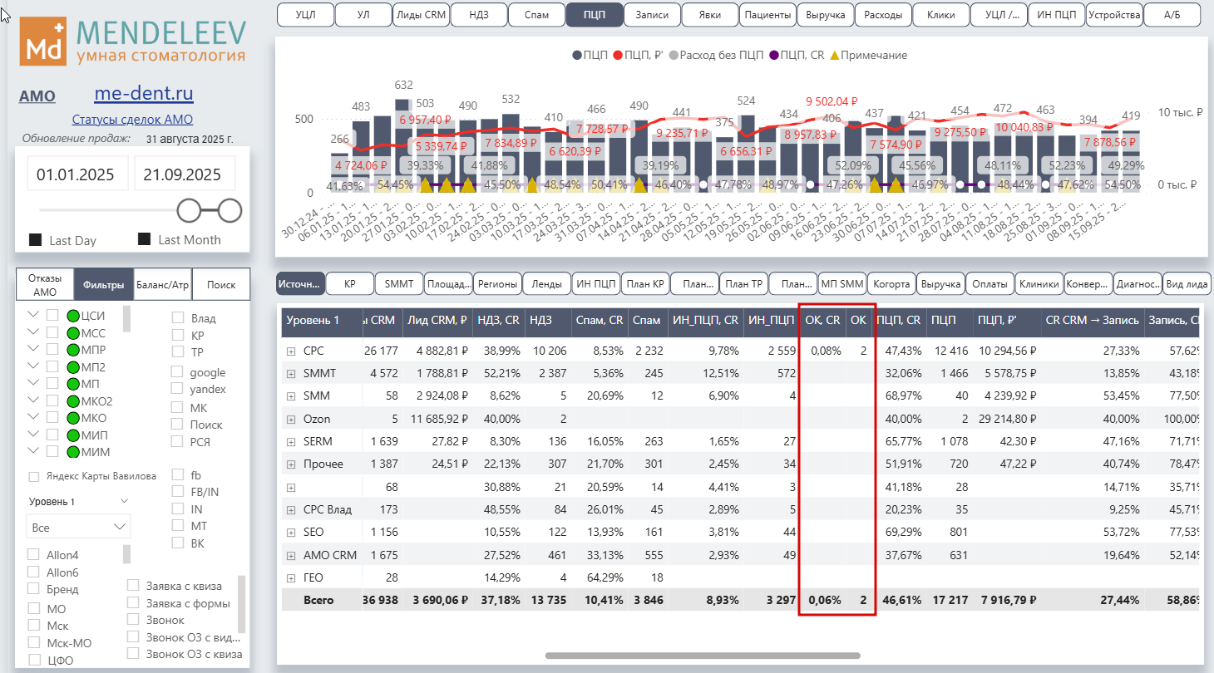1214x673 pixels.
Task: Open the Когорта table tab
Action: [891, 283]
